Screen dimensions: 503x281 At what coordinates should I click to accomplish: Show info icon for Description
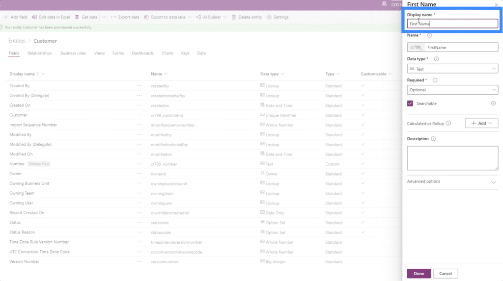point(433,139)
